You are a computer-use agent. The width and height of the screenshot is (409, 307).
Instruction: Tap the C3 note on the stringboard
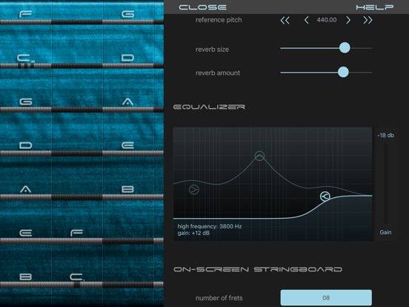click(x=25, y=59)
